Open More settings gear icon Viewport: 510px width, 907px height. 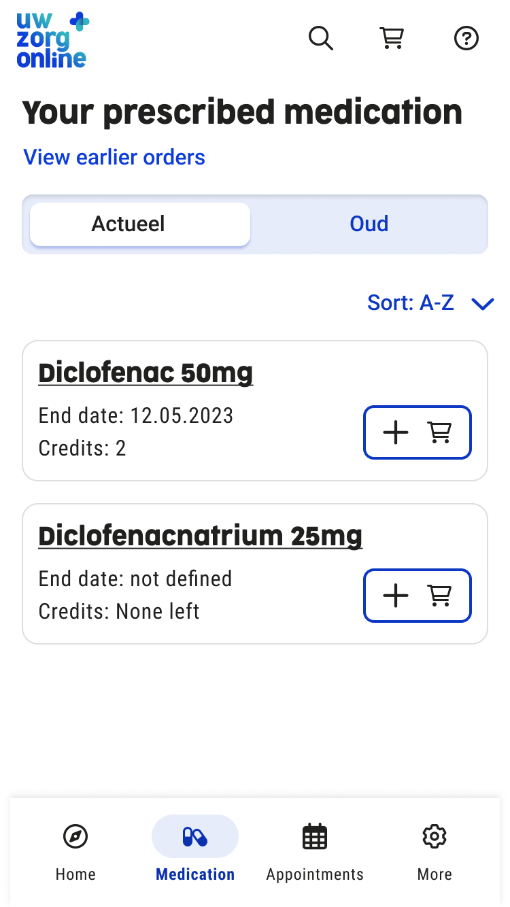tap(435, 836)
